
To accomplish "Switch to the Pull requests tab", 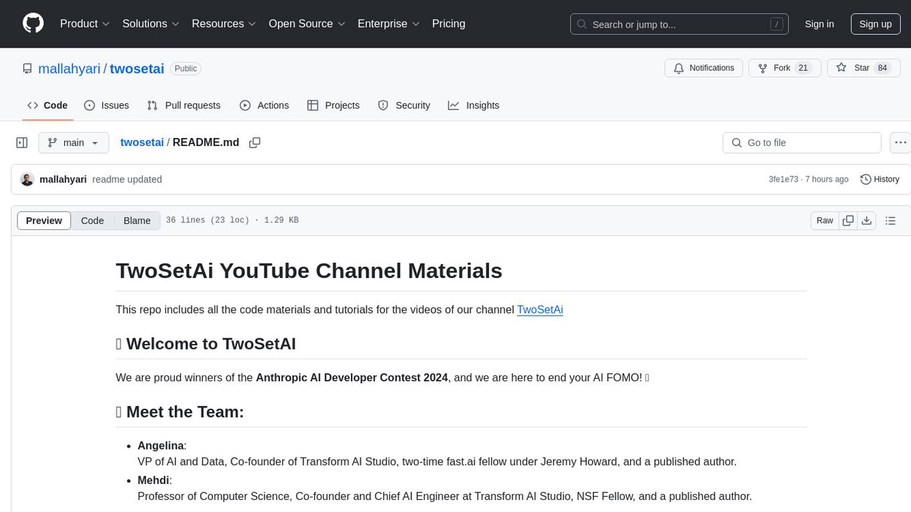I will click(x=184, y=105).
